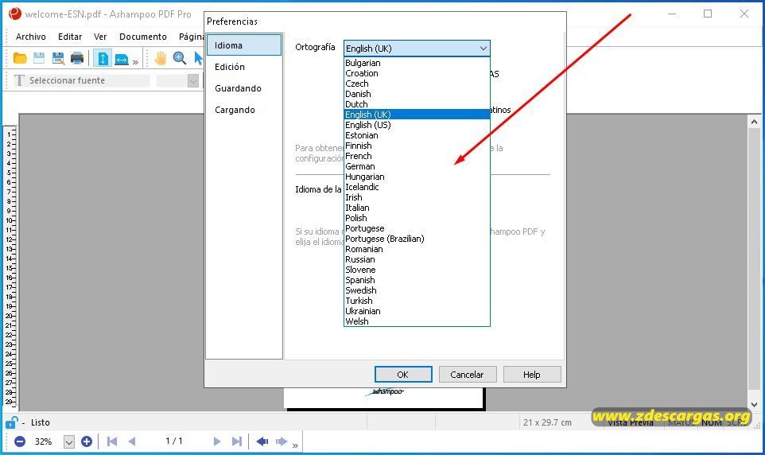This screenshot has height=455, width=765.
Task: Expand the navigation bar overflow chevron
Action: [295, 445]
